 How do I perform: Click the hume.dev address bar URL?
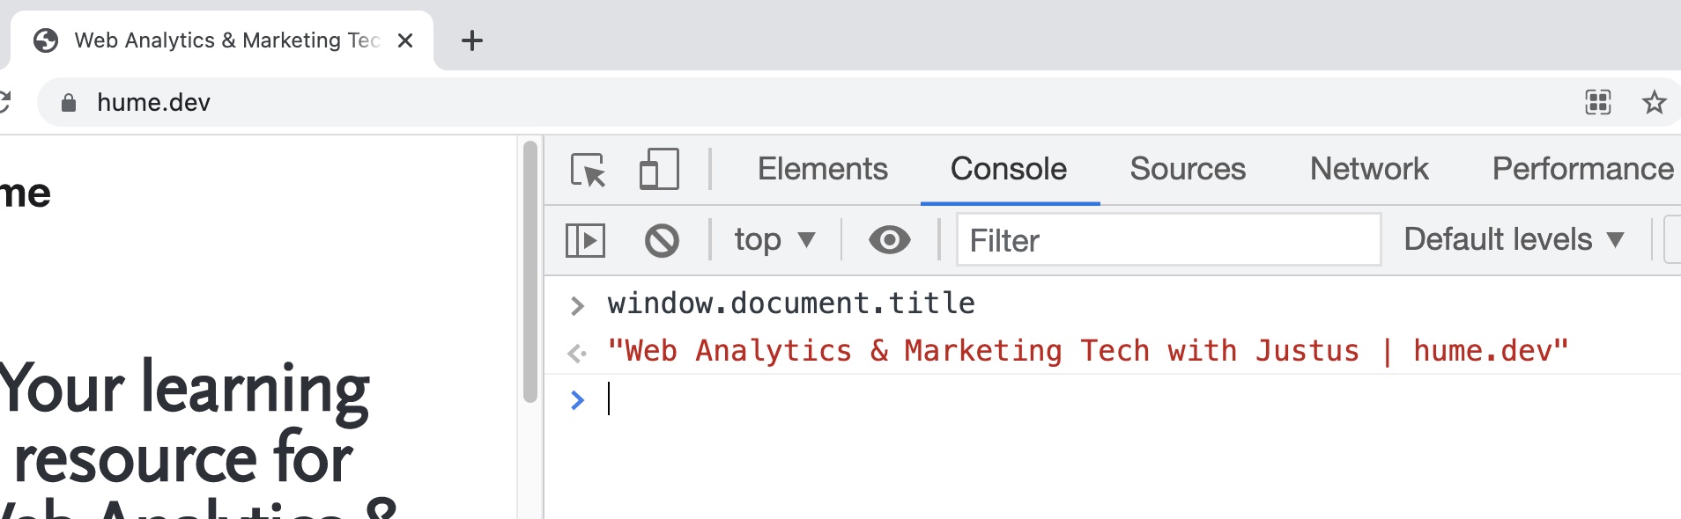154,103
